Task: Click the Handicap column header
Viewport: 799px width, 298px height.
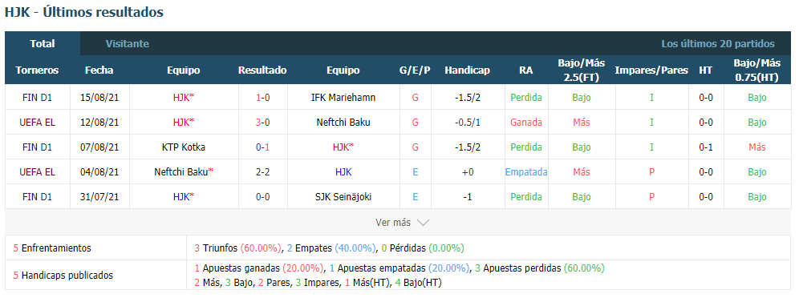Action: tap(467, 70)
